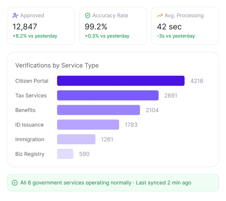
Task: Click the Accuracy Rate shield icon
Action: pos(88,16)
